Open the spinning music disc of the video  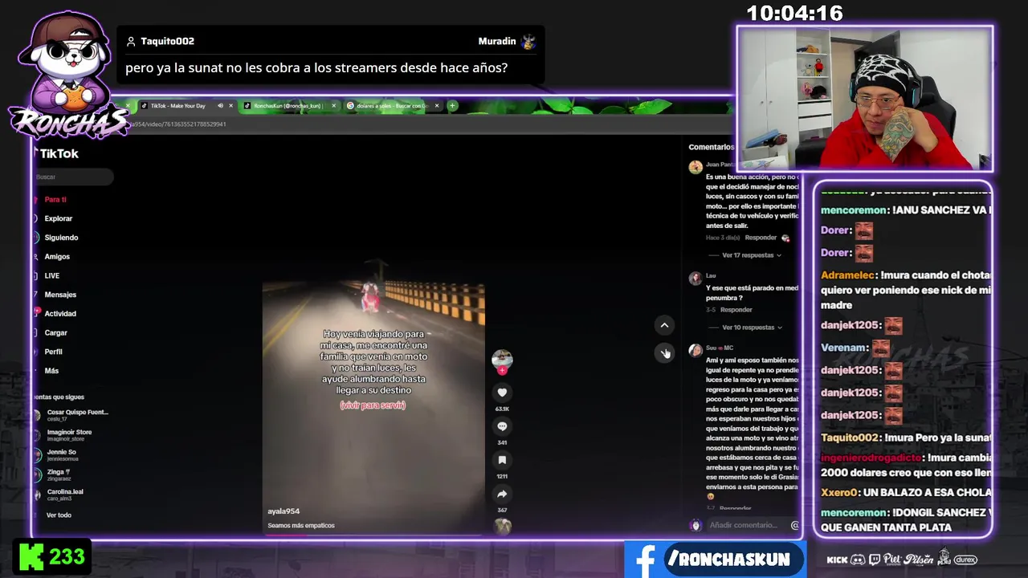click(503, 526)
